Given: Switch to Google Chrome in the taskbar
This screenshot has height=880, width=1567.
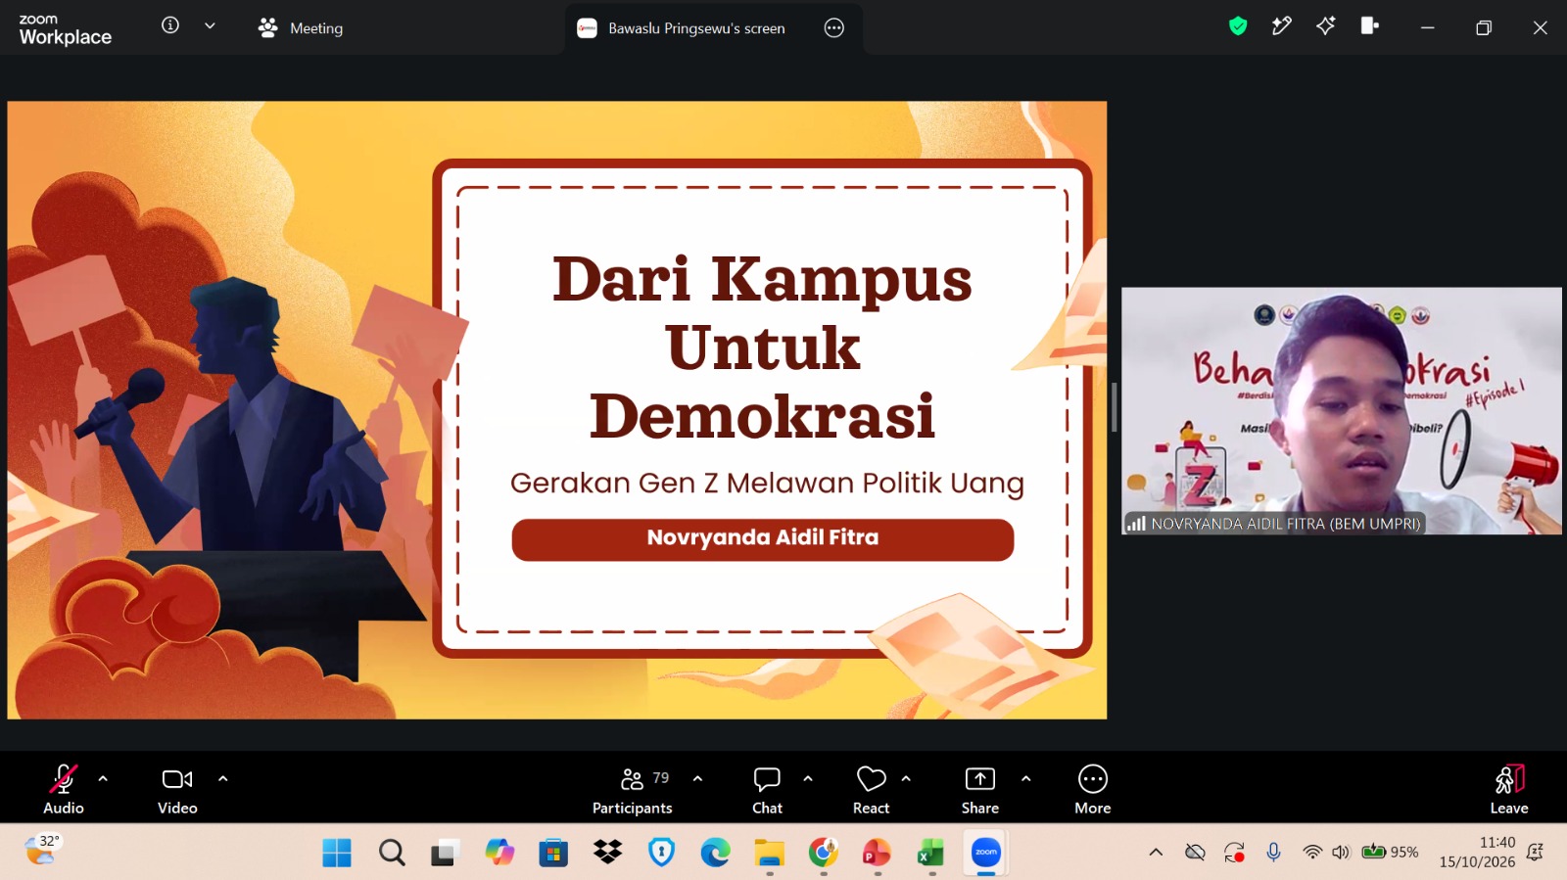Looking at the screenshot, I should (x=824, y=853).
